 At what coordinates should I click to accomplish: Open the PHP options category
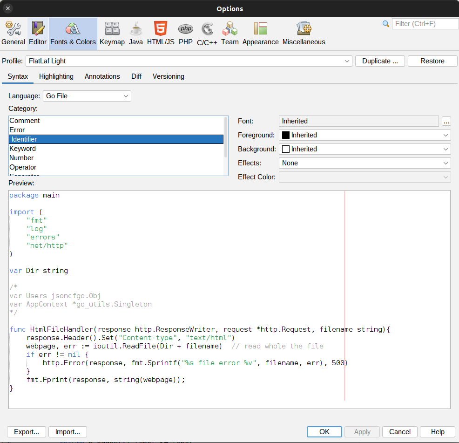186,34
